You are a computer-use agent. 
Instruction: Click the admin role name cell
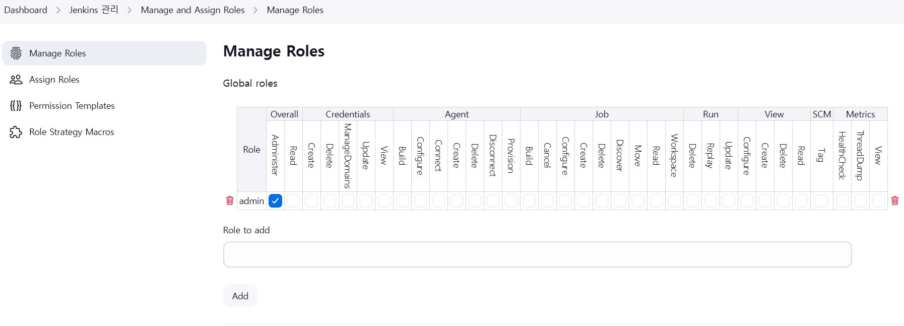point(251,201)
